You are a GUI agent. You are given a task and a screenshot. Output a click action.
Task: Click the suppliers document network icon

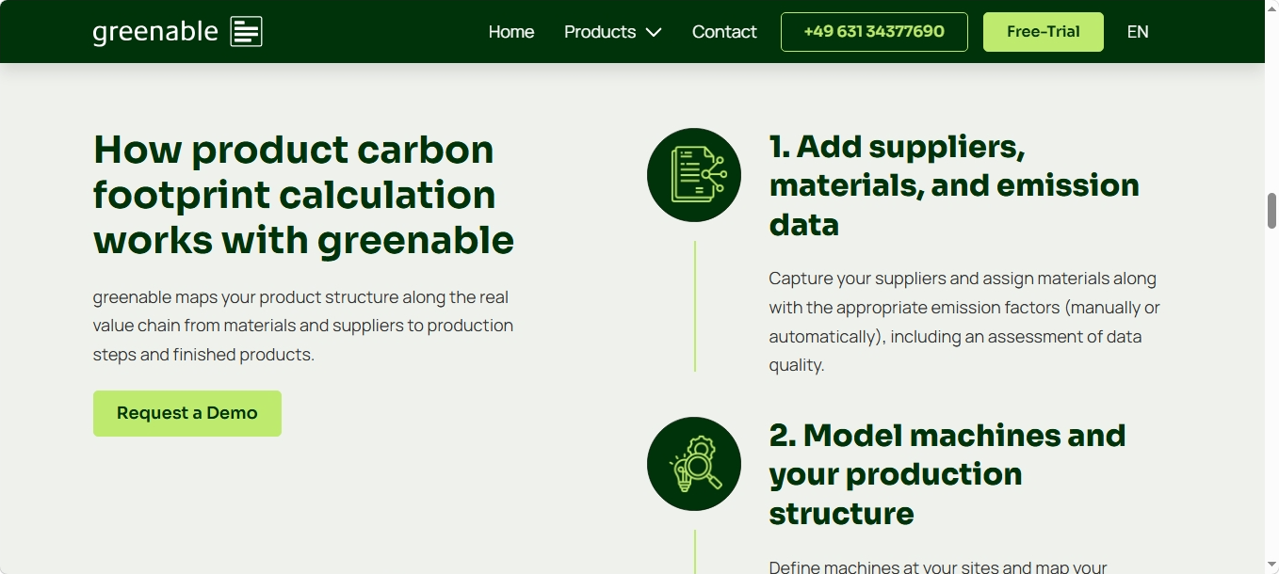[694, 175]
